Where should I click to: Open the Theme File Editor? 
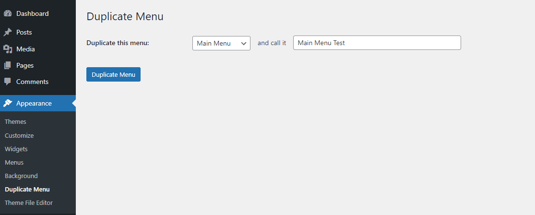(29, 203)
